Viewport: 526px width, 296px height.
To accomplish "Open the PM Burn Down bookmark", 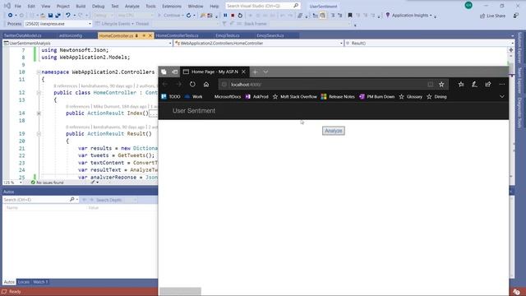I will (376, 97).
